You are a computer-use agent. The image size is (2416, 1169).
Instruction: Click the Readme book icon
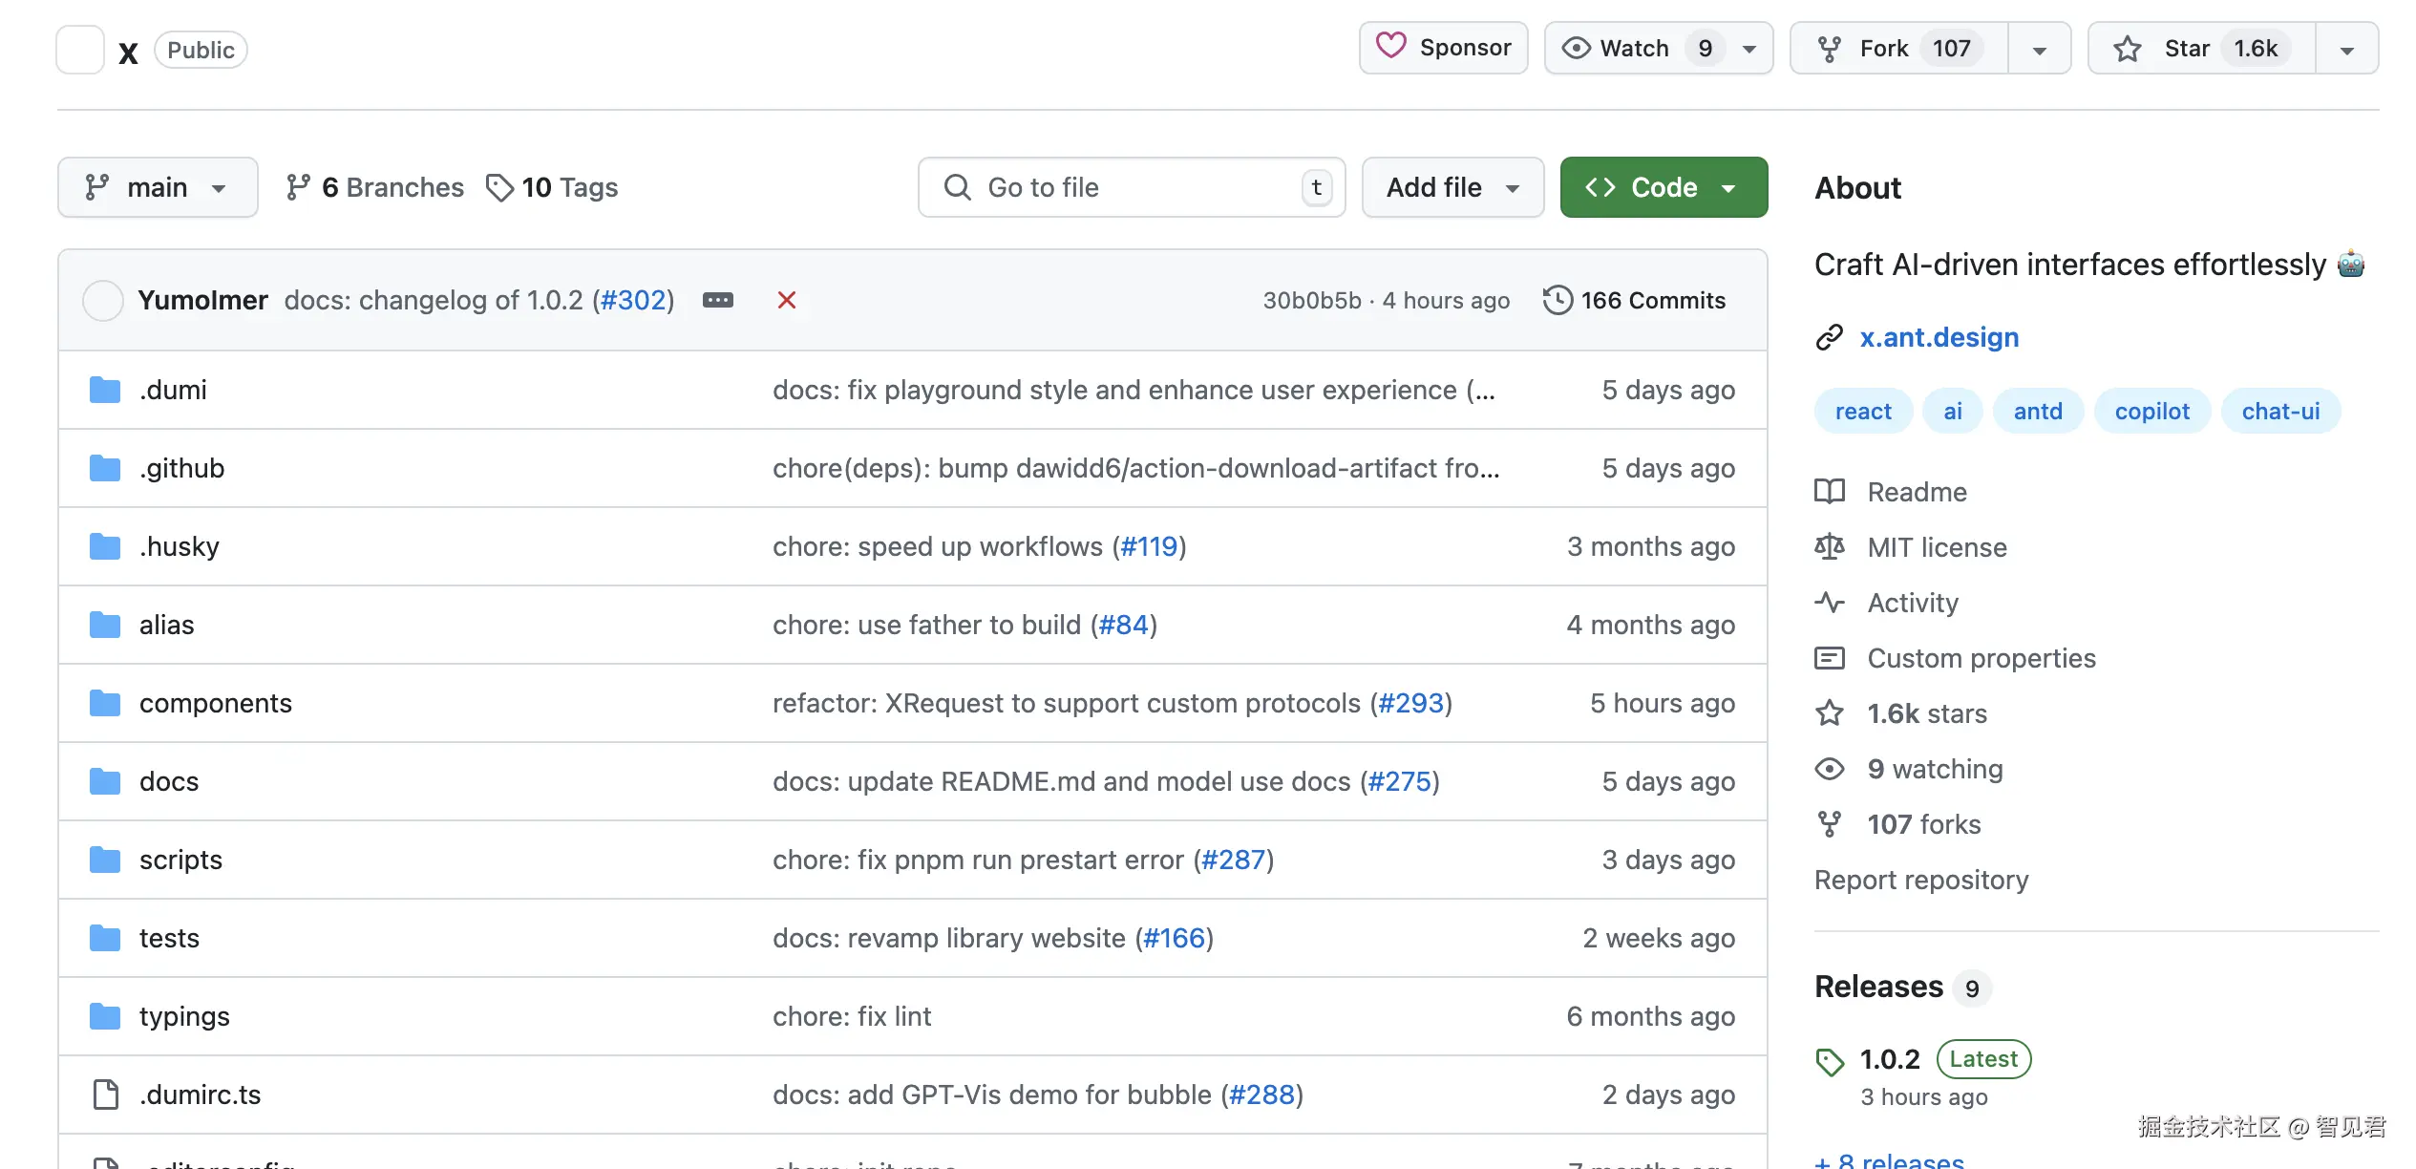point(1830,492)
